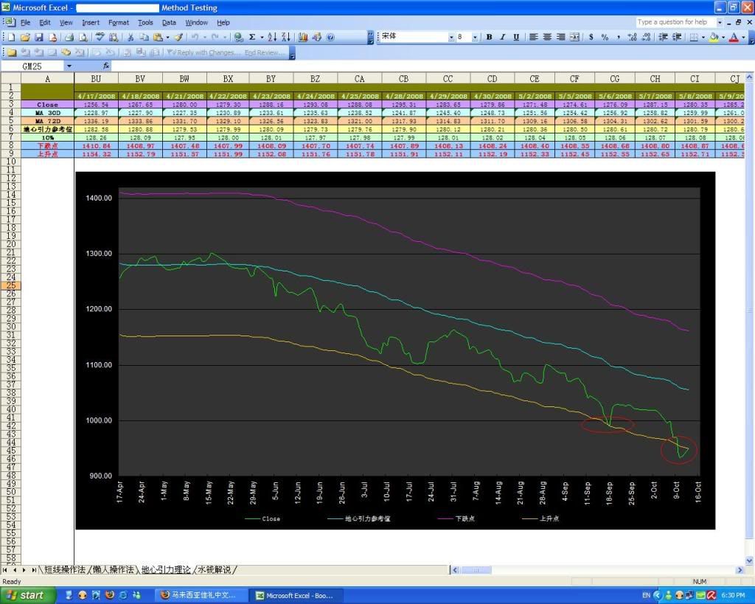
Task: Center the cell text
Action: (547, 37)
